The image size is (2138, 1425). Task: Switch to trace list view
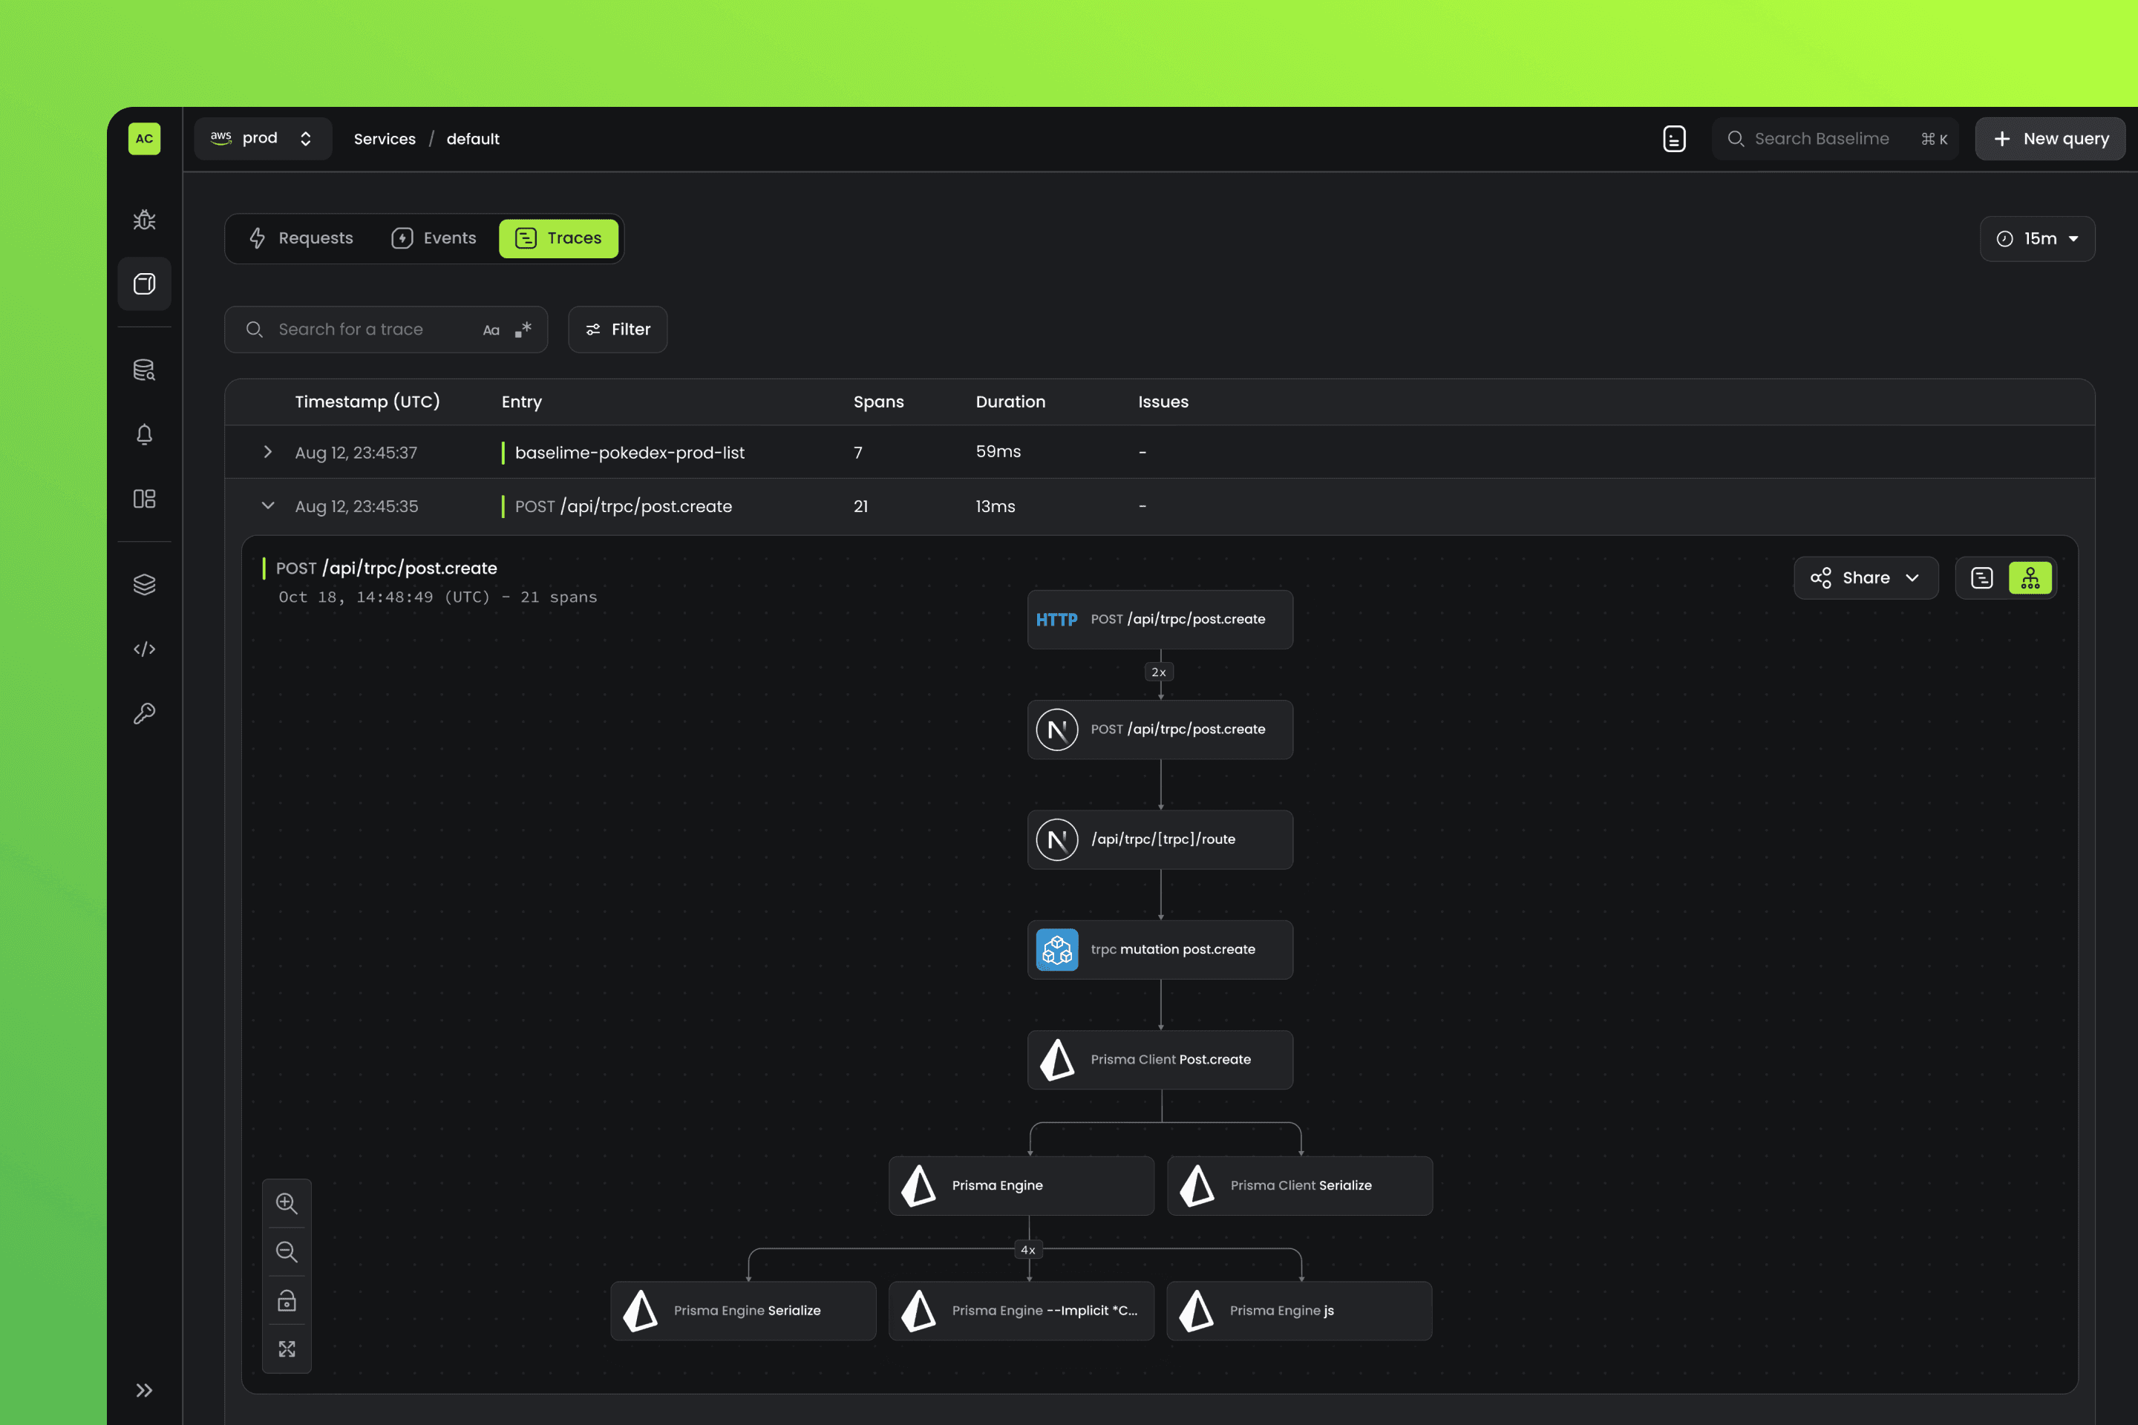point(1981,578)
